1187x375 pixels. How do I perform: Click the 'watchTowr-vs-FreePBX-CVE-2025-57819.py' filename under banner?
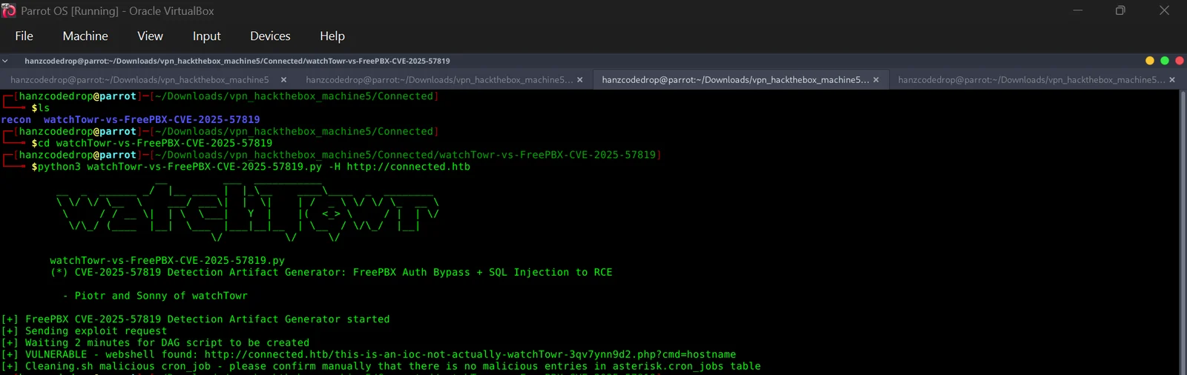[x=168, y=260]
